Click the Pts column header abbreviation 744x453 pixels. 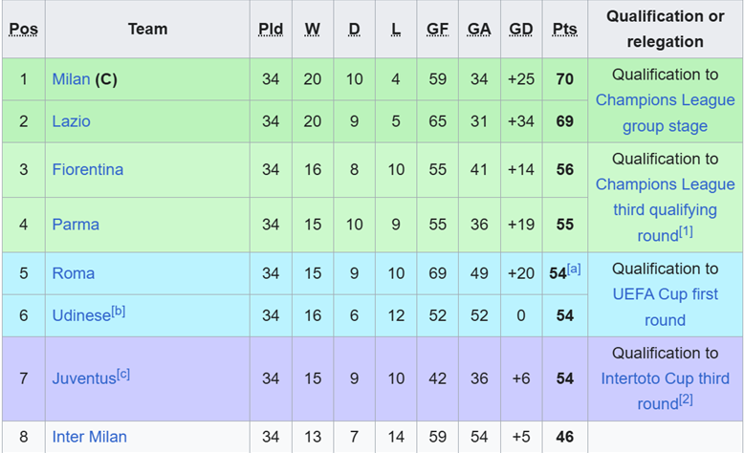(564, 29)
